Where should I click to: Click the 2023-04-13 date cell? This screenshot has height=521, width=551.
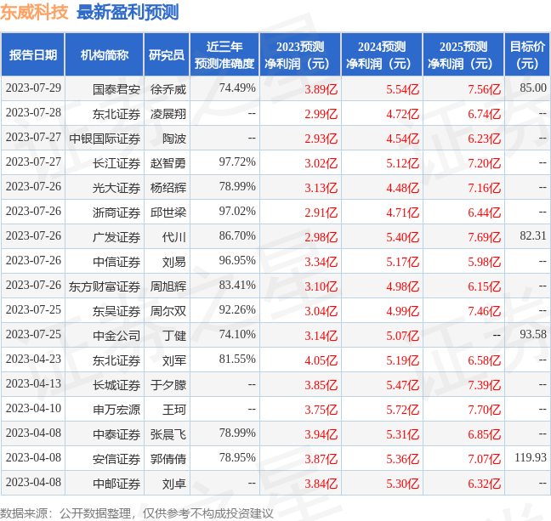33,384
